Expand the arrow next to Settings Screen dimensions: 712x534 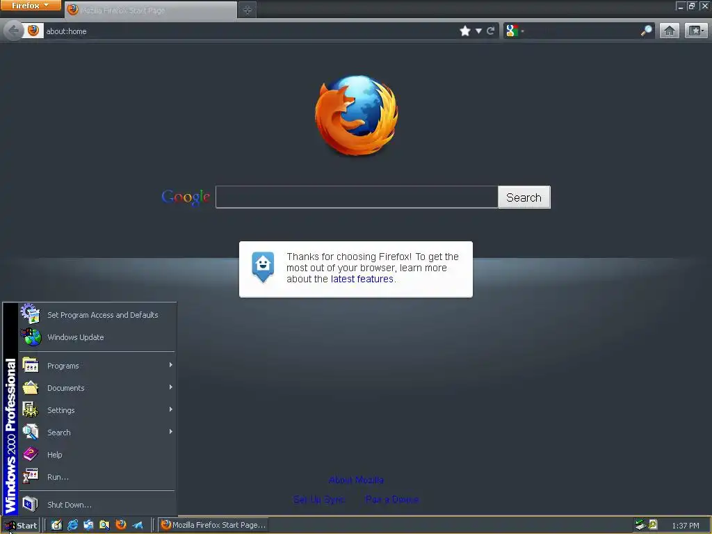click(171, 410)
